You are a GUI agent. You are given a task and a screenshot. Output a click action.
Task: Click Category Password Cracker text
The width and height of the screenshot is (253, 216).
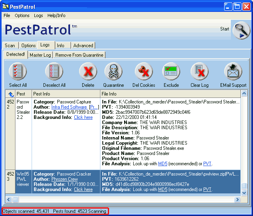[x=62, y=174]
